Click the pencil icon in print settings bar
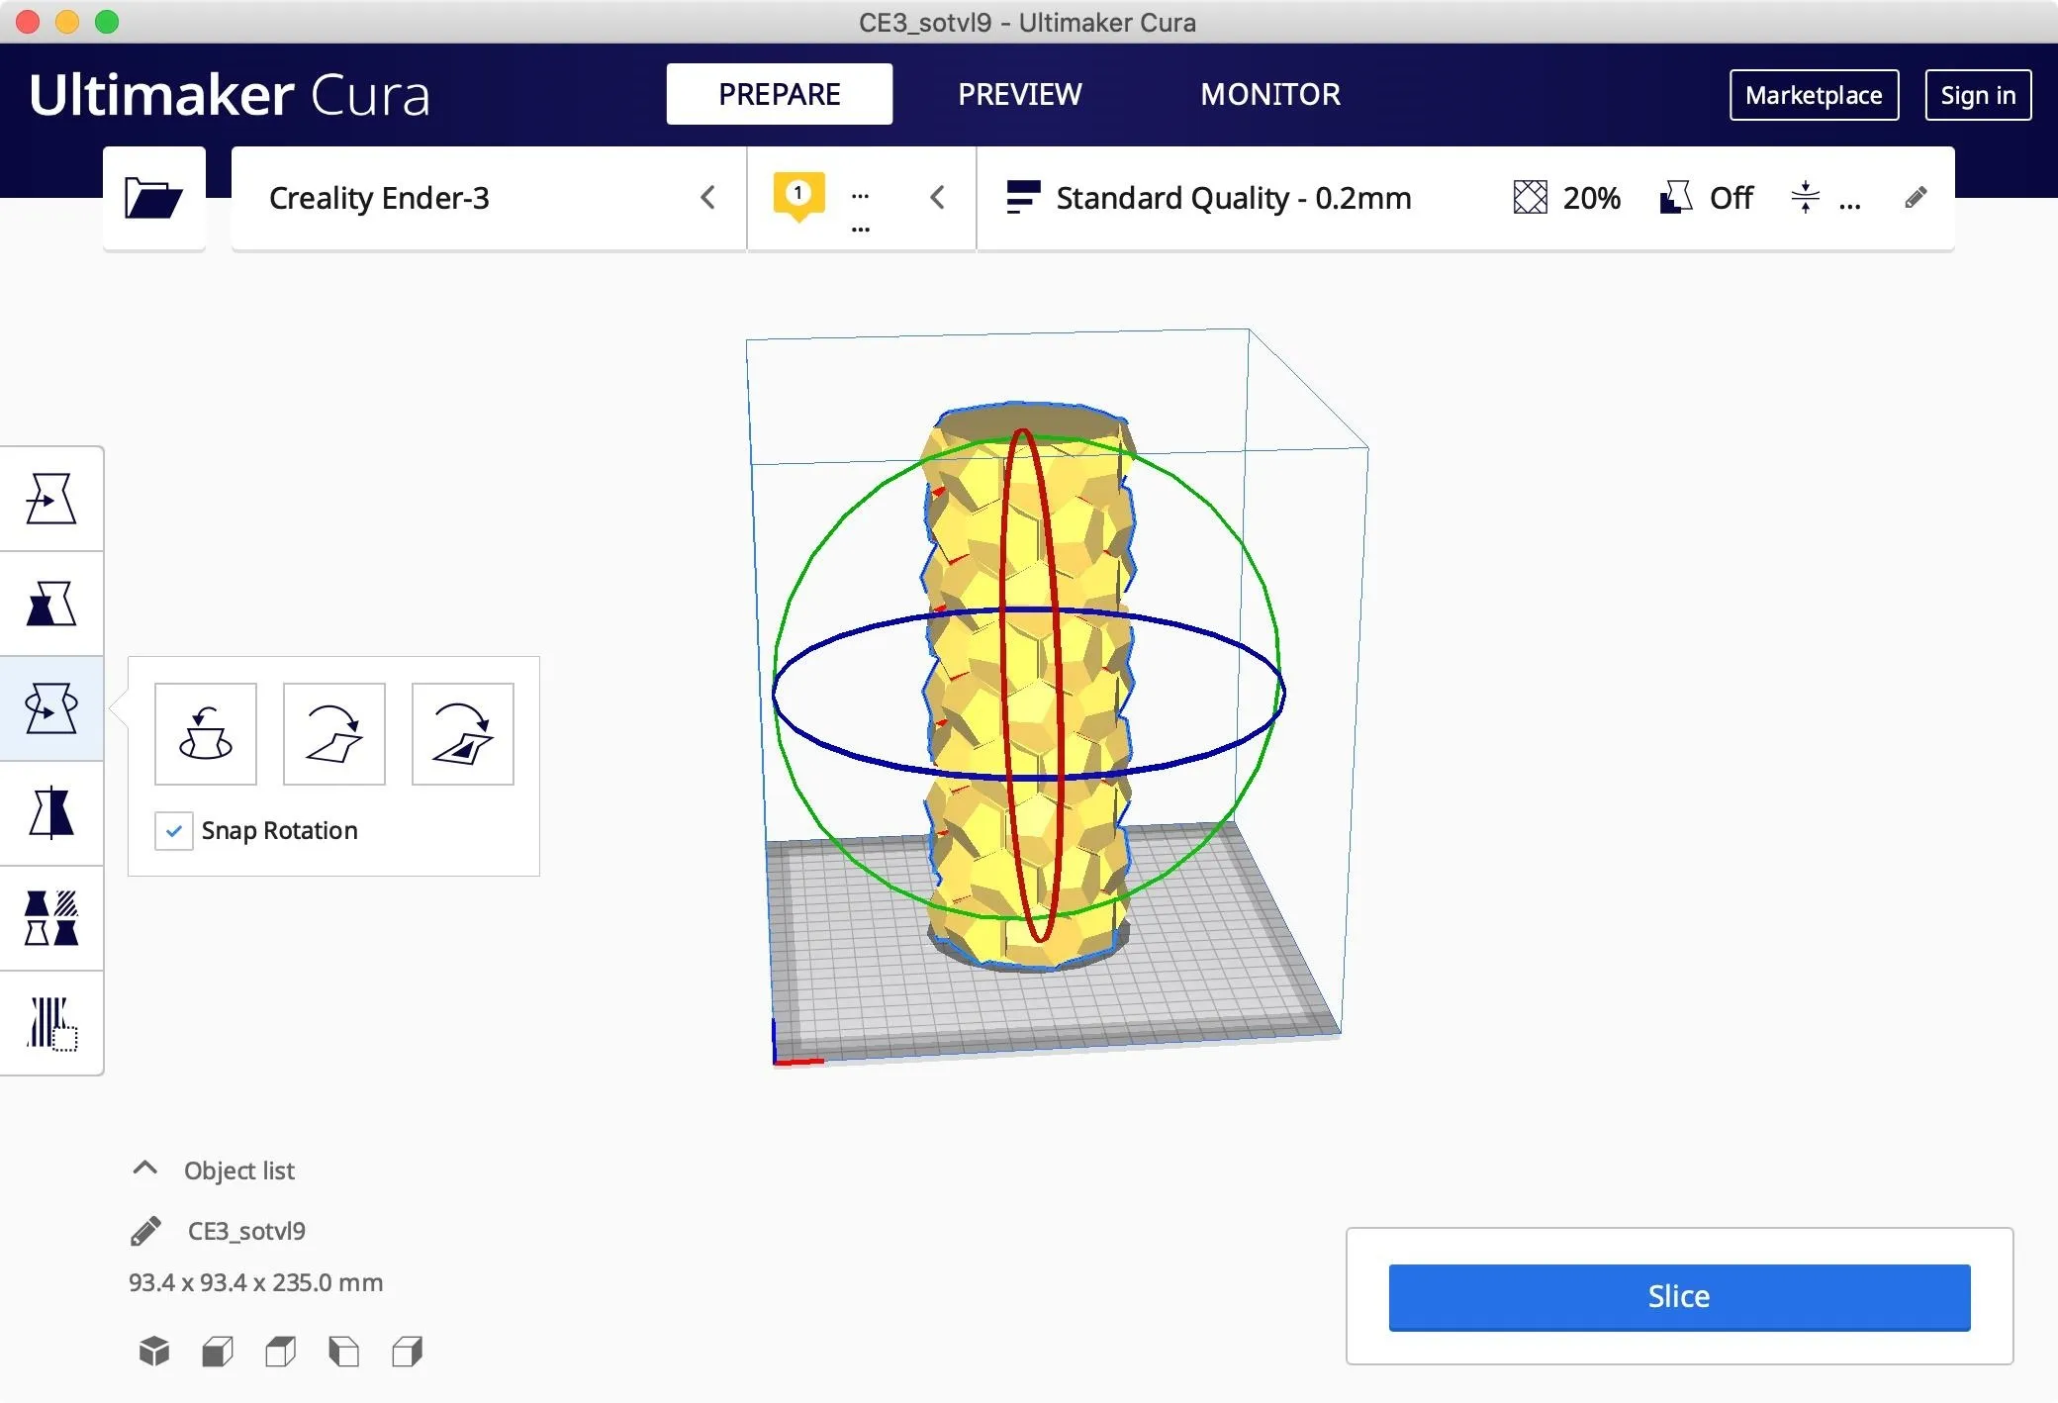The height and width of the screenshot is (1403, 2058). pos(1916,198)
